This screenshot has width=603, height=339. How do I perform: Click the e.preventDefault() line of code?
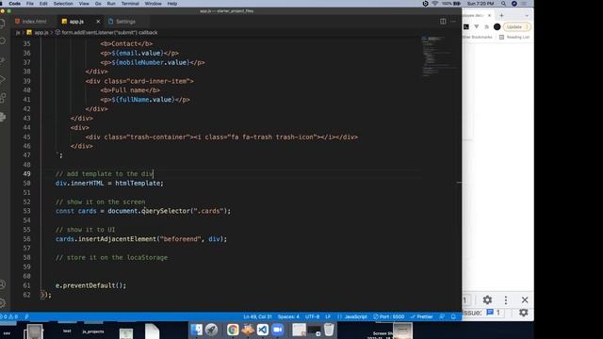(90, 285)
